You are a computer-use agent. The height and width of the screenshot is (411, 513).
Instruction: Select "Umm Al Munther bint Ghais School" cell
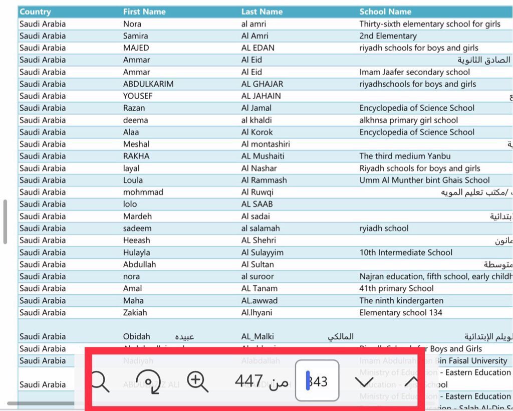coord(424,180)
